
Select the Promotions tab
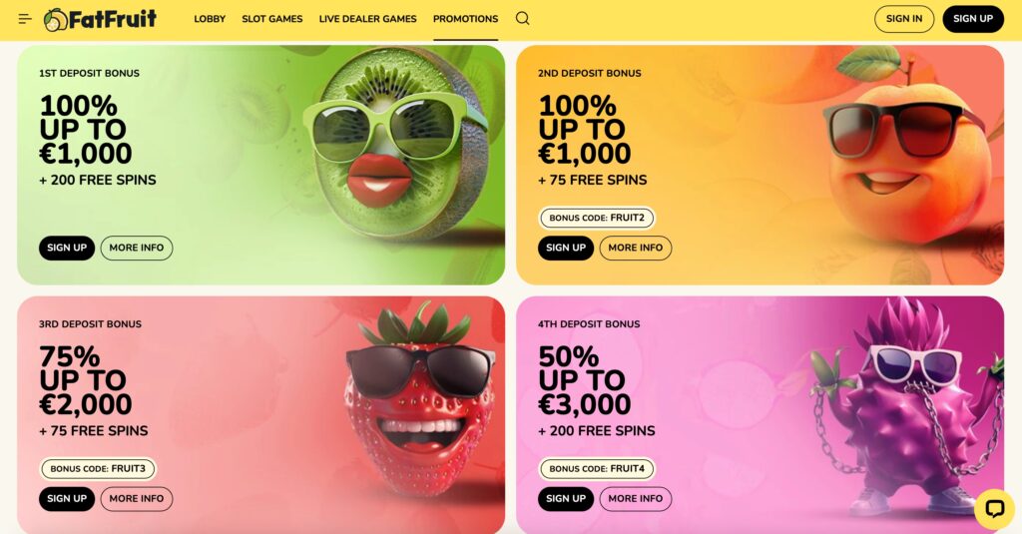pyautogui.click(x=465, y=19)
